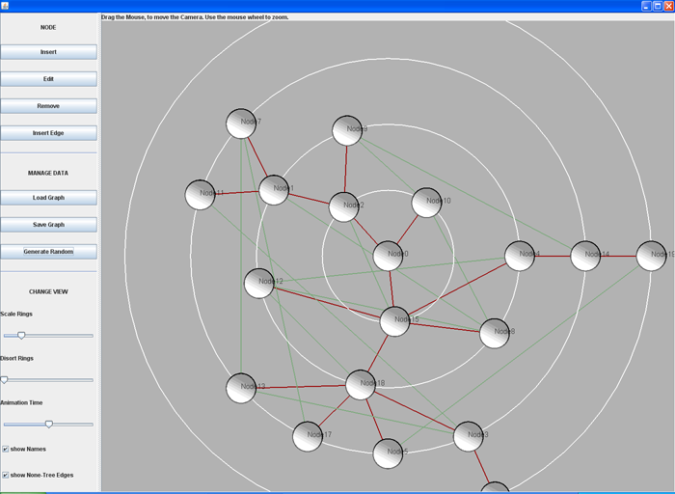
Task: Select the Node5 circle
Action: [388, 453]
